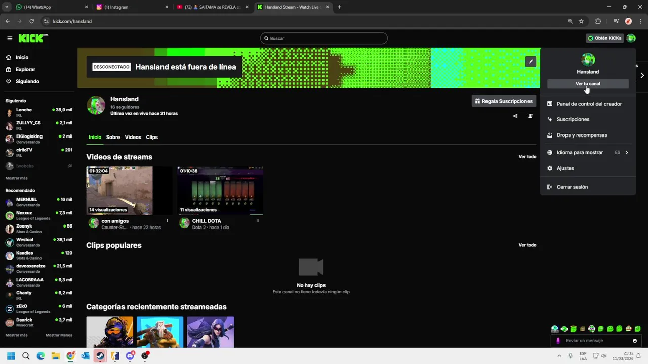Screen dimensions: 648x364
Task: Open ZULLYY_CS channel in sidebar
Action: coord(39,125)
